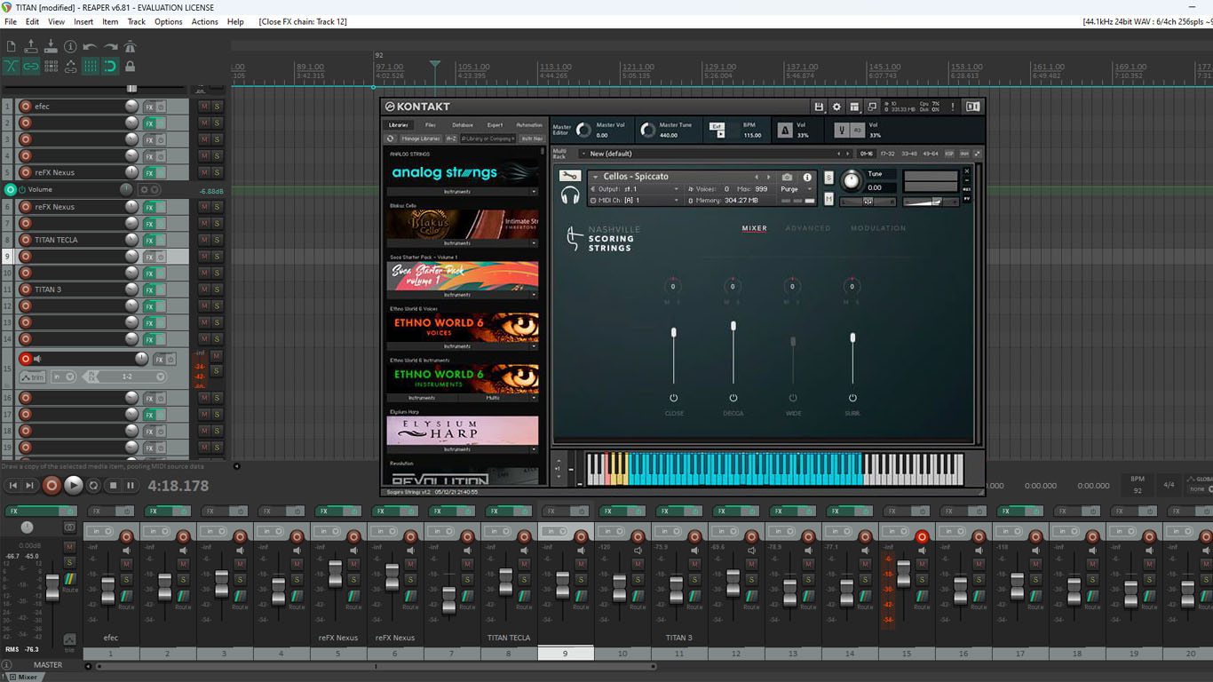
Task: Open instrument Output st.1 dropdown
Action: 635,189
